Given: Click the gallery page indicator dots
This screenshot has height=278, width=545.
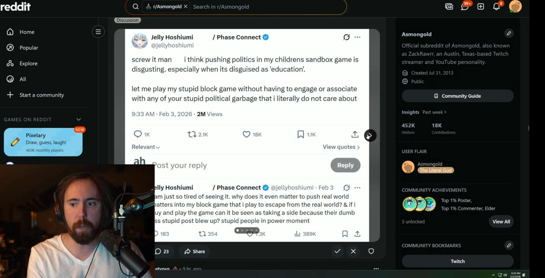Looking at the screenshot, I should [247, 230].
